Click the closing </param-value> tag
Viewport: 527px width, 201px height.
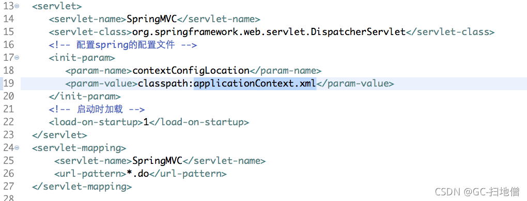click(355, 83)
